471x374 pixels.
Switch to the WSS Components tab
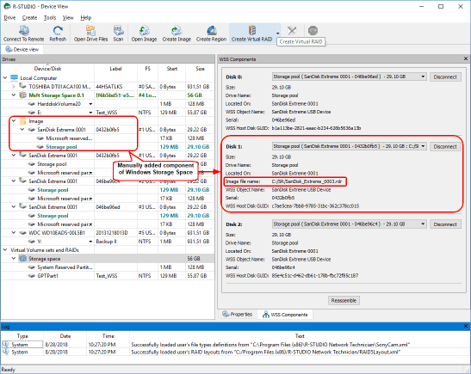point(285,315)
